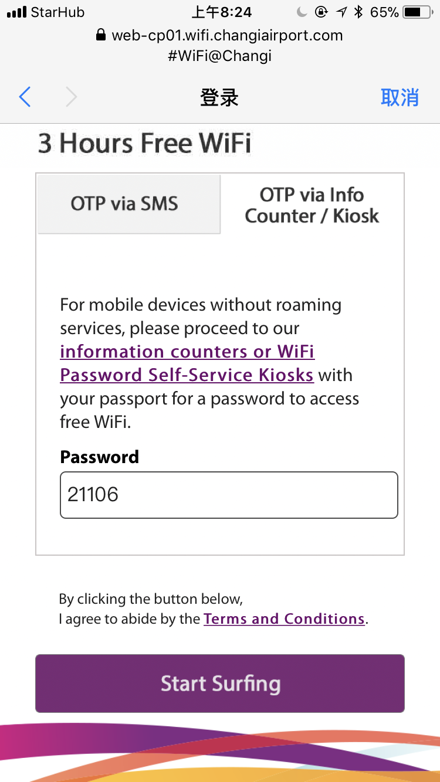Select the OTP via Info Counter / Kiosk tab
Screen dimensions: 440x782
(312, 205)
